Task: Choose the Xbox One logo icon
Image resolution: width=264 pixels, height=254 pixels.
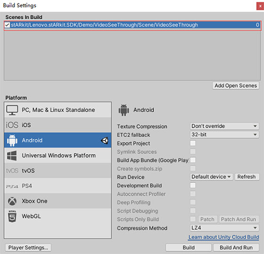Action: click(x=12, y=201)
